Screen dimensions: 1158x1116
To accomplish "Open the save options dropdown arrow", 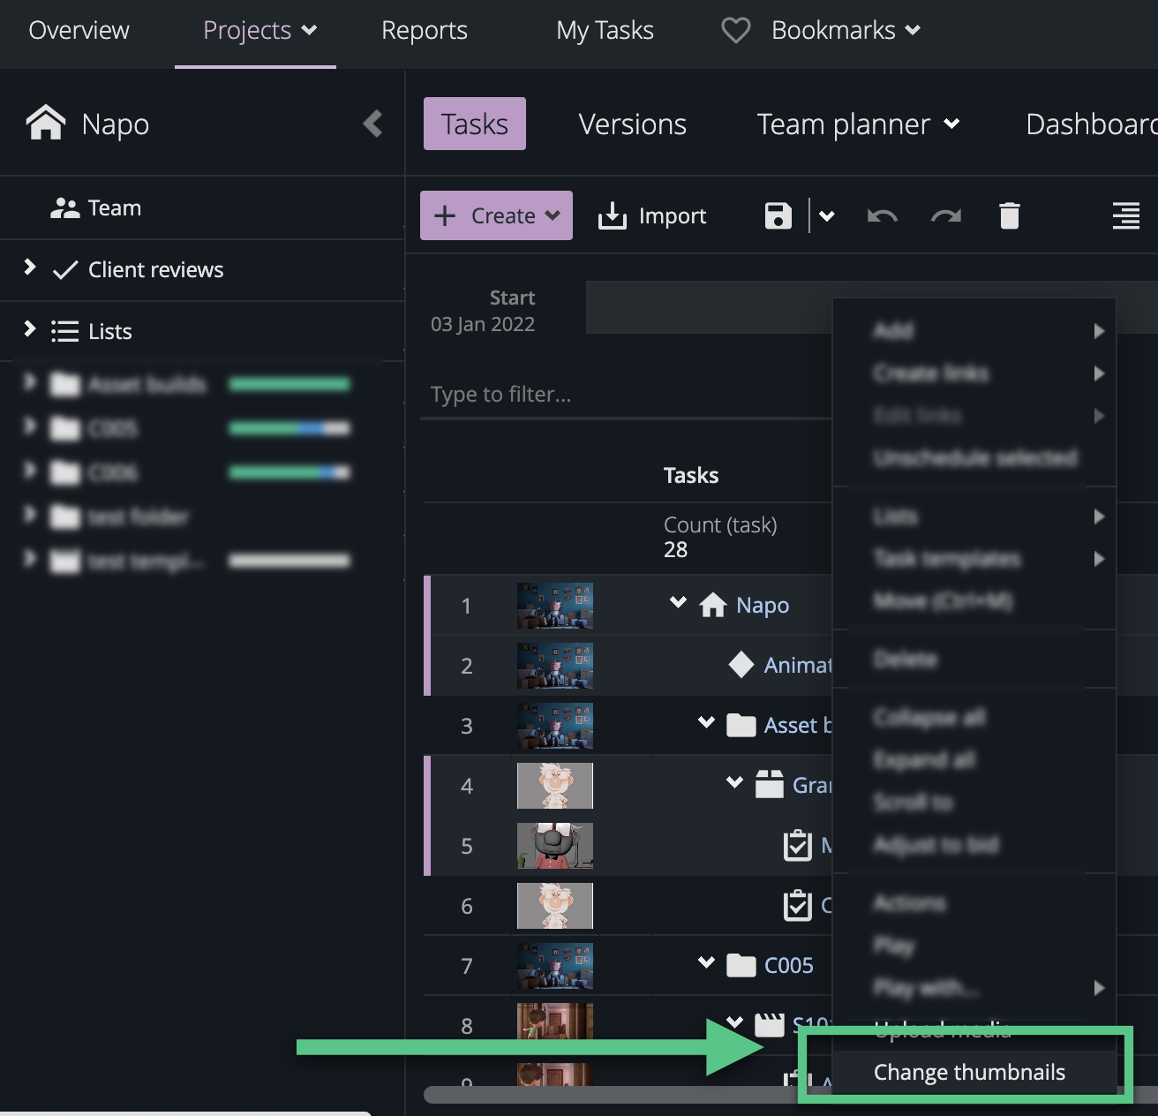I will pyautogui.click(x=827, y=215).
